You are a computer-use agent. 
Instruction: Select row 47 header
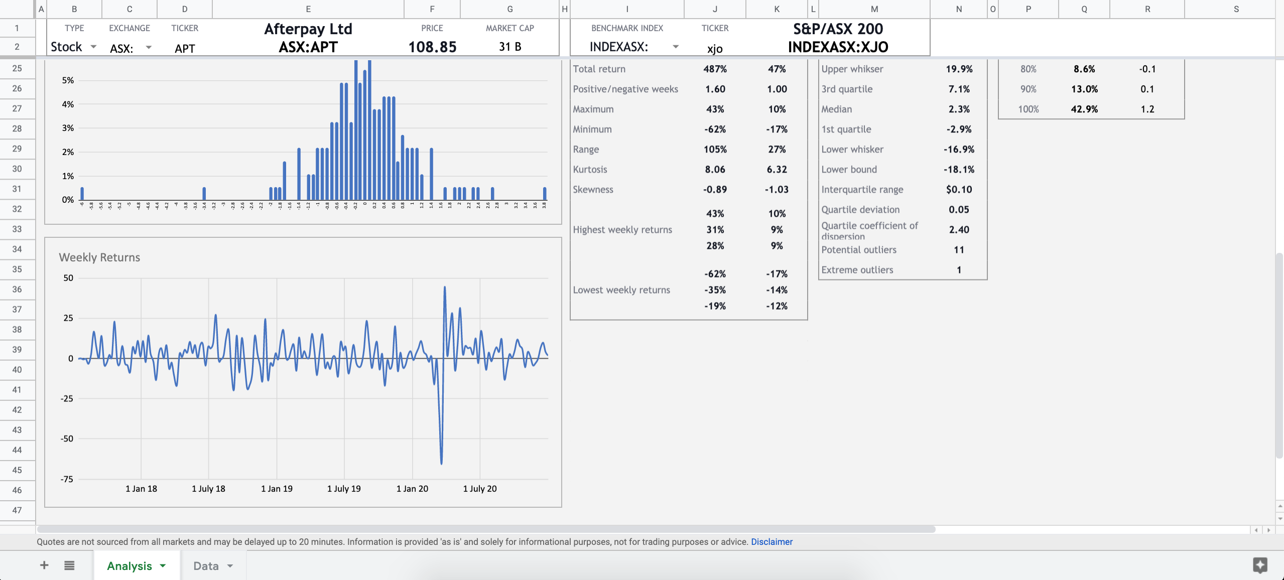pos(17,510)
